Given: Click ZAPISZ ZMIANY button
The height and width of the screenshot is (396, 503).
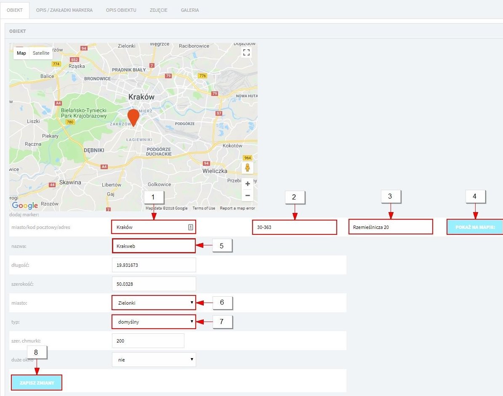Looking at the screenshot, I should [x=37, y=383].
